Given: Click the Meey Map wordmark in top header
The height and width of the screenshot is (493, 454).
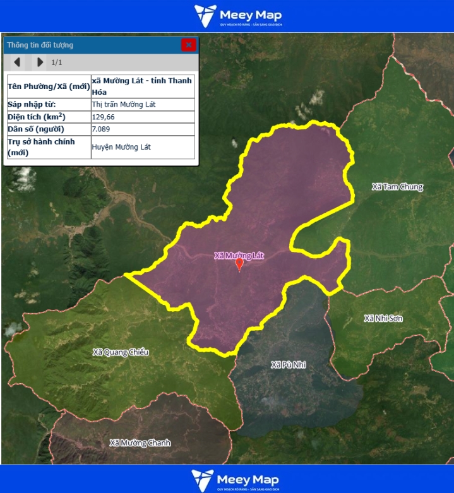Looking at the screenshot, I should pos(250,15).
